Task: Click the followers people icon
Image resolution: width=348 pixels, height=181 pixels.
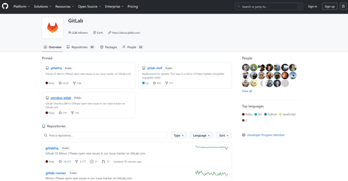Action: 70,33
